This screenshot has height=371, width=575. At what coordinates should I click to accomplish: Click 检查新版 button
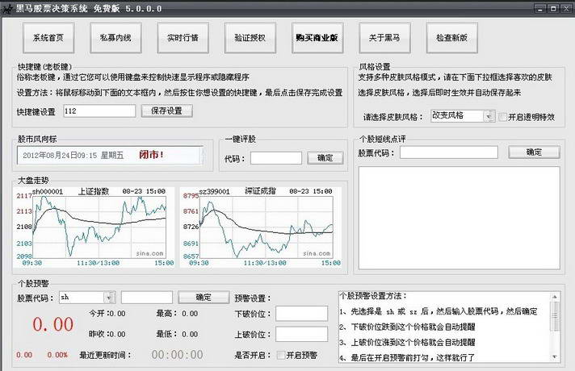click(451, 38)
